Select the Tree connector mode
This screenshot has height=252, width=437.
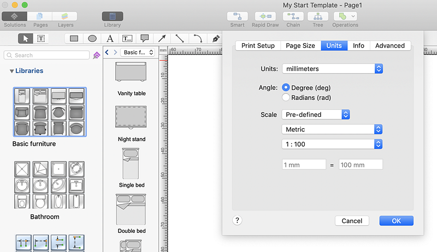[x=318, y=17]
